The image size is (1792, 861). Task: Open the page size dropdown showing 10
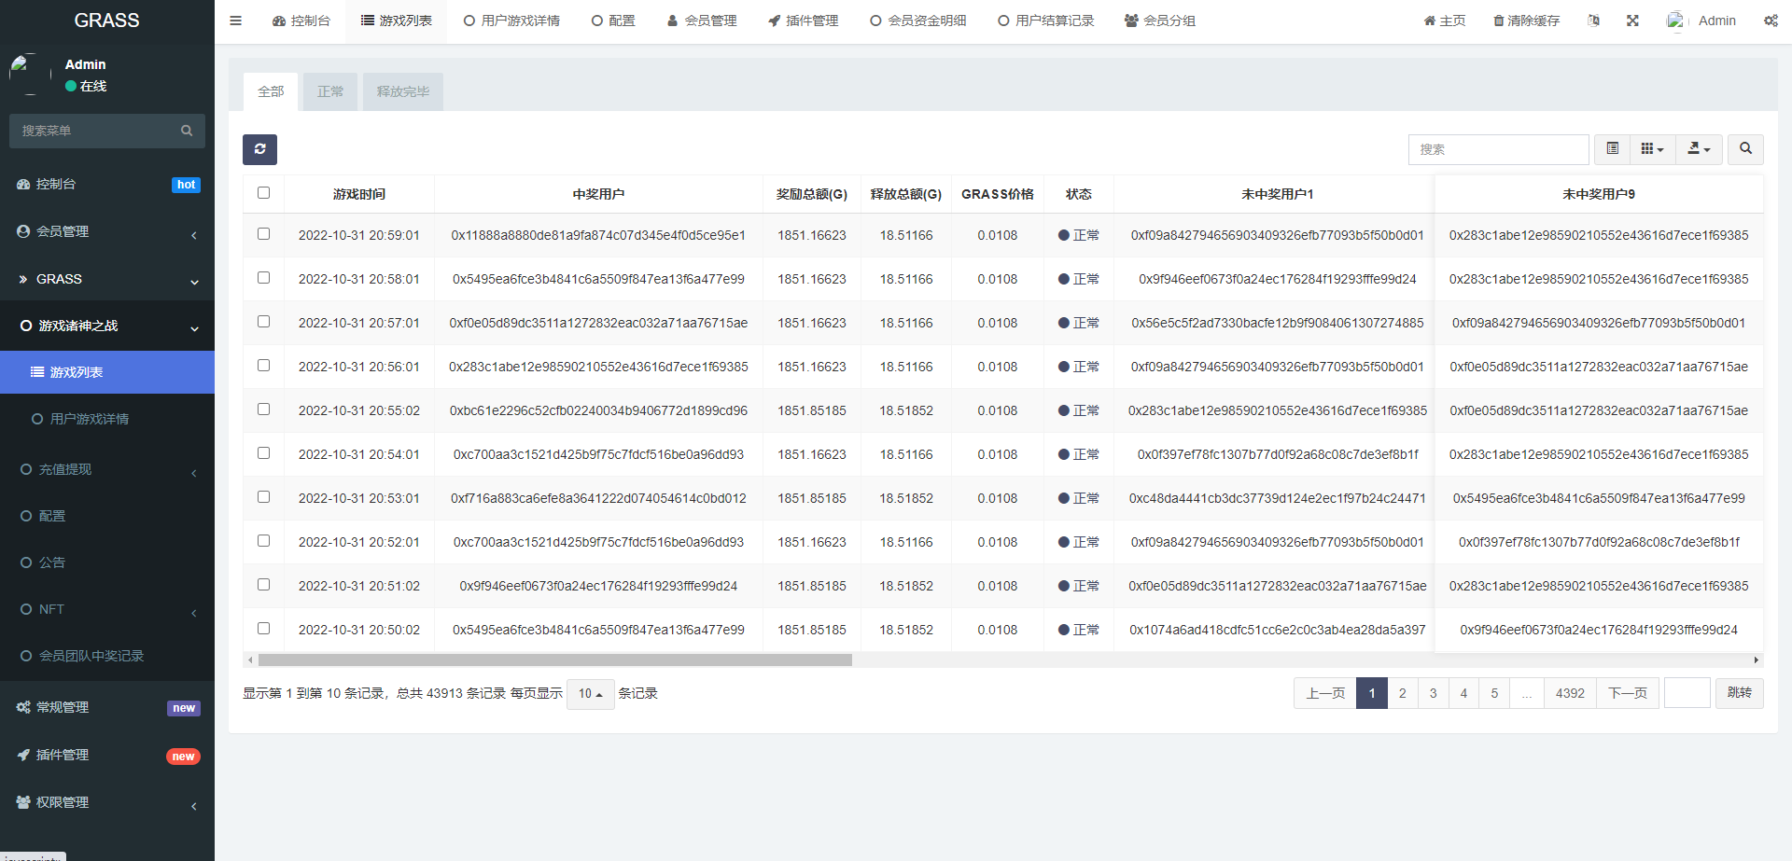590,694
